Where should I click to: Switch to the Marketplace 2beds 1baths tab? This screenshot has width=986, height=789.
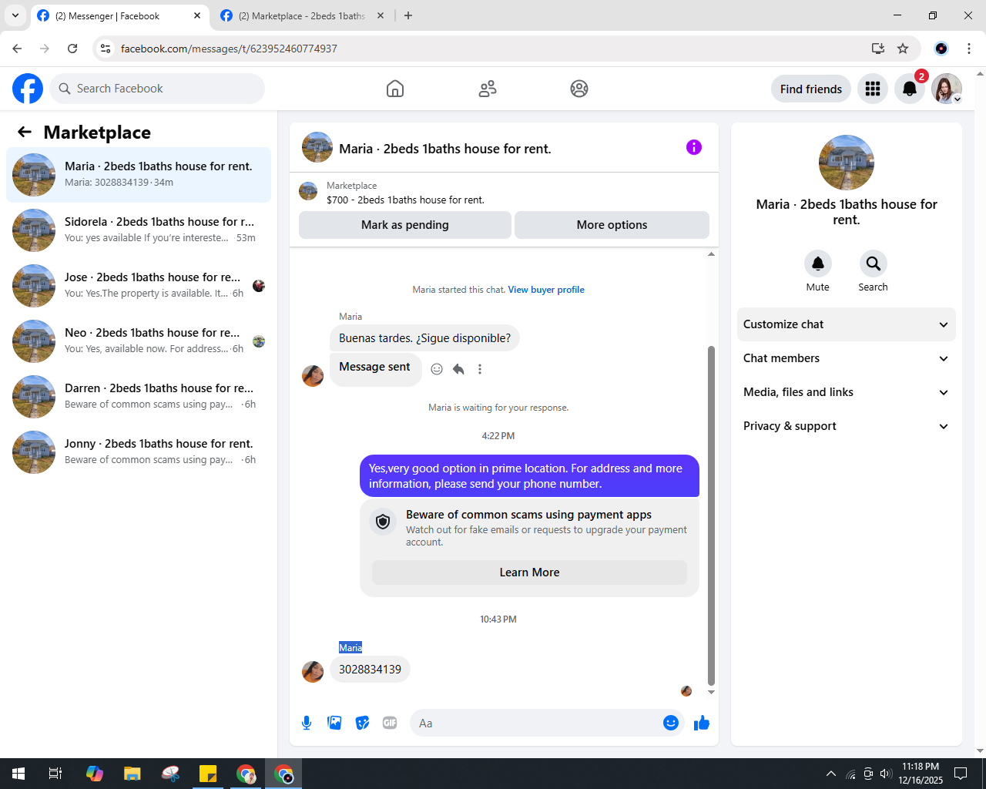pos(302,15)
